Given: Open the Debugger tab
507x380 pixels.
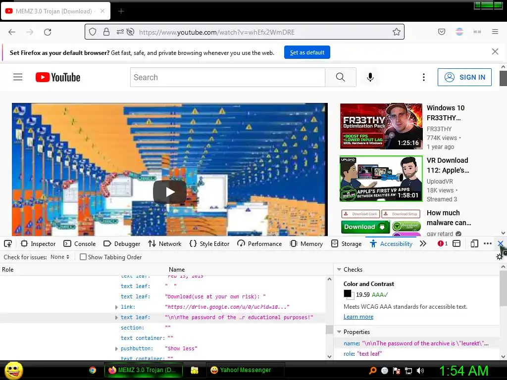Looking at the screenshot, I should pyautogui.click(x=122, y=243).
